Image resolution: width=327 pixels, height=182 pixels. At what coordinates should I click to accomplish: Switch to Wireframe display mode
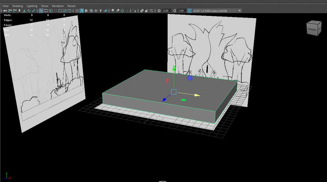pyautogui.click(x=77, y=11)
